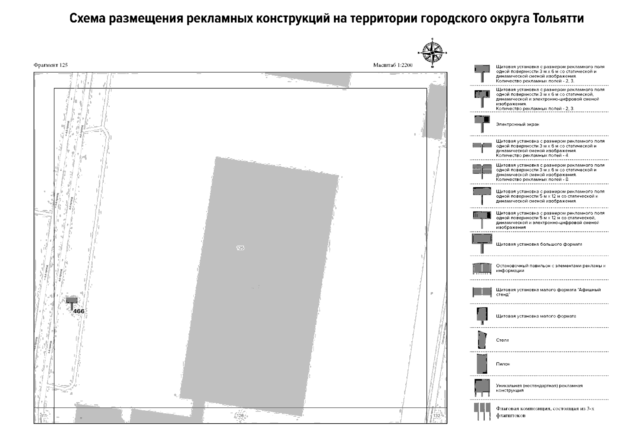The image size is (631, 446).
Task: Click the "Афишный стенд" legend icon
Action: (x=481, y=292)
